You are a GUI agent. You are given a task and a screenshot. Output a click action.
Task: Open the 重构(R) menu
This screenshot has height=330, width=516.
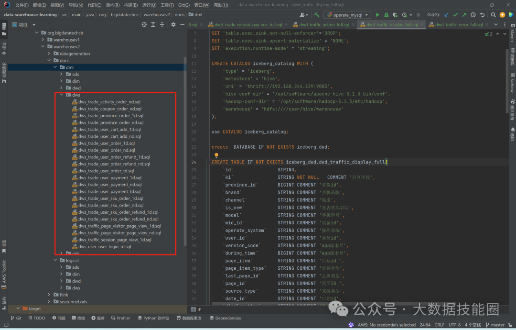click(x=113, y=5)
